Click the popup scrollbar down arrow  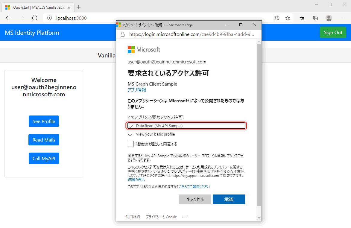[x=259, y=218]
